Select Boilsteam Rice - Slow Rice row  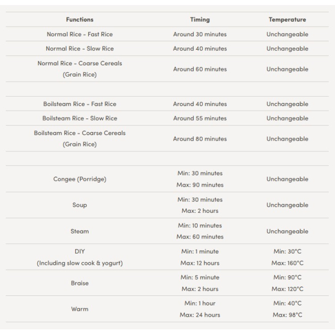tap(80, 118)
